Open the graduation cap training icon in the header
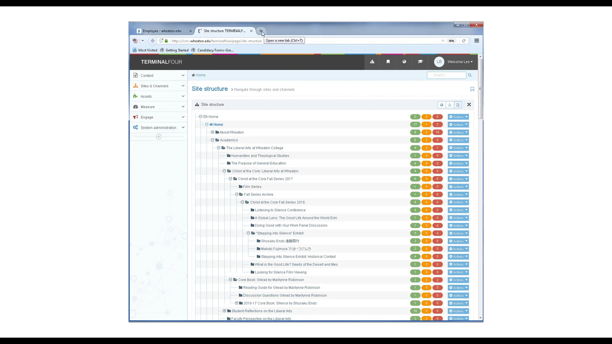Viewport: 612px width, 344px height. coord(420,62)
